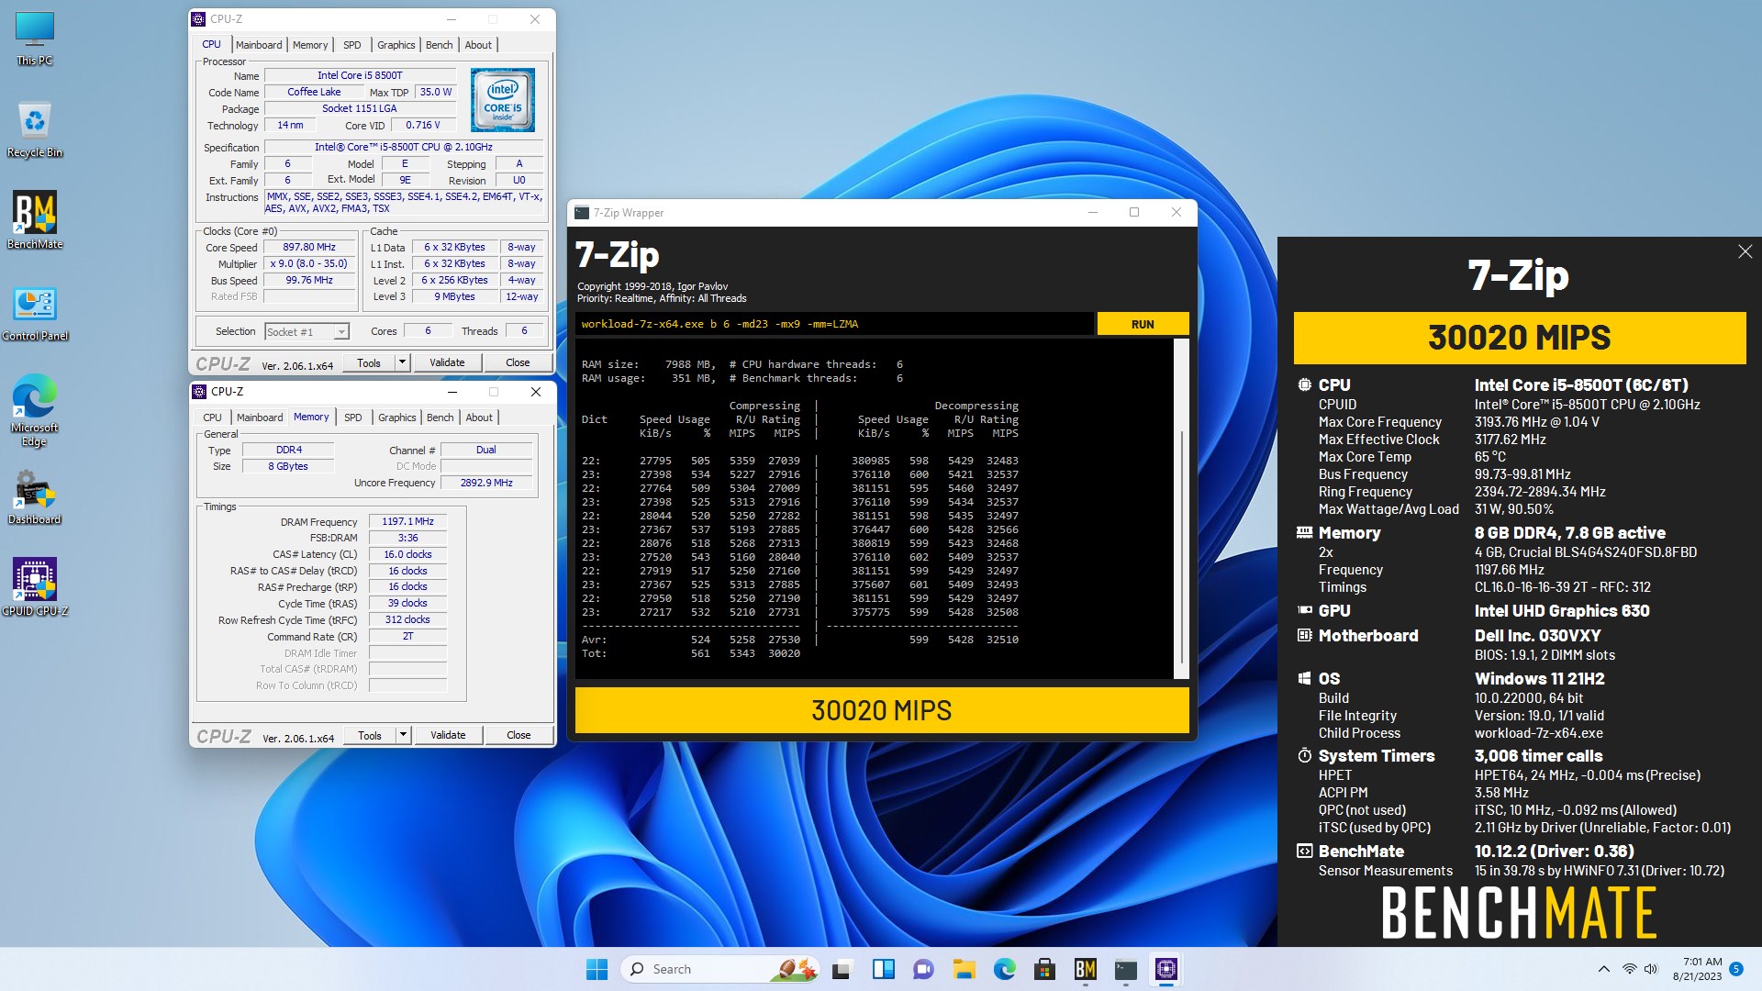The image size is (1762, 991).
Task: Click the Windows Start button on taskbar
Action: pyautogui.click(x=597, y=969)
